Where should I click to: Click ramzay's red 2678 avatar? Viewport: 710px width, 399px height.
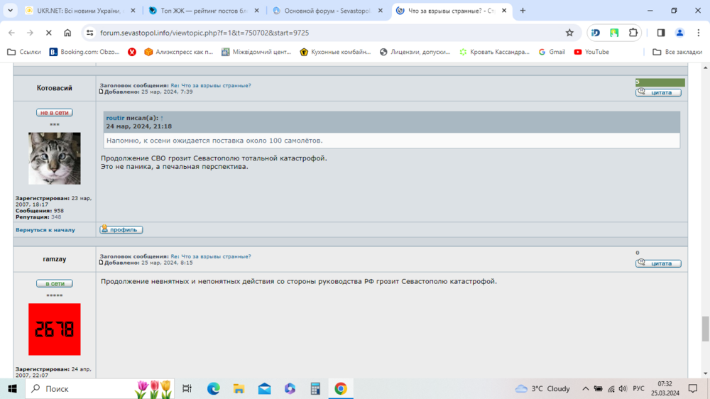55,329
